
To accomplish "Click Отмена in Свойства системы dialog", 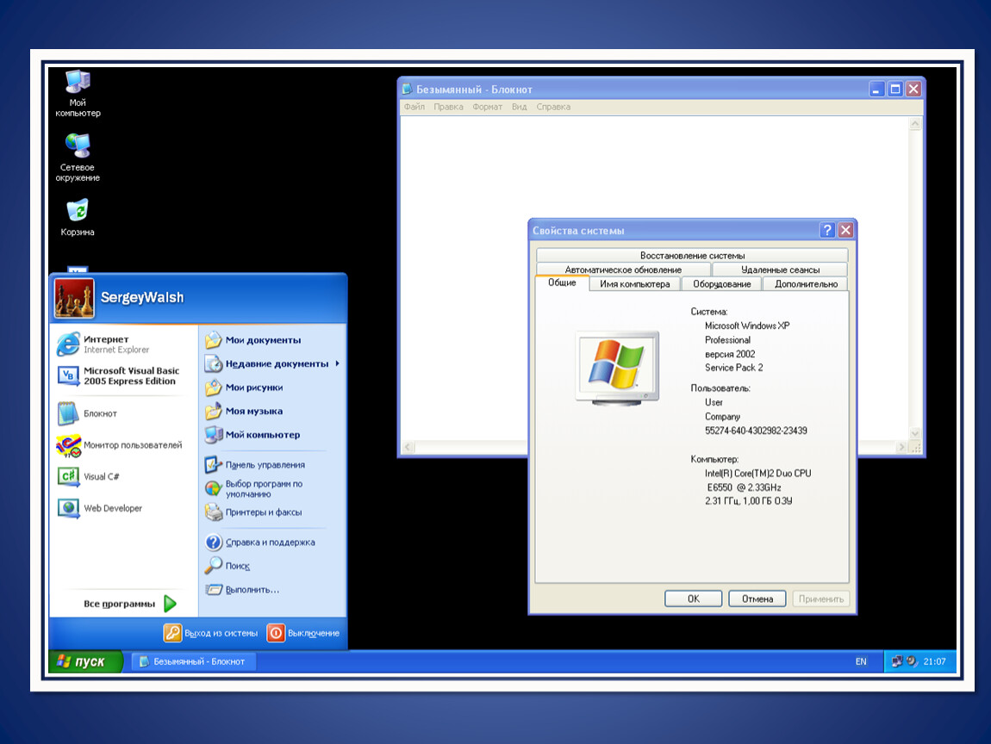I will (x=757, y=598).
